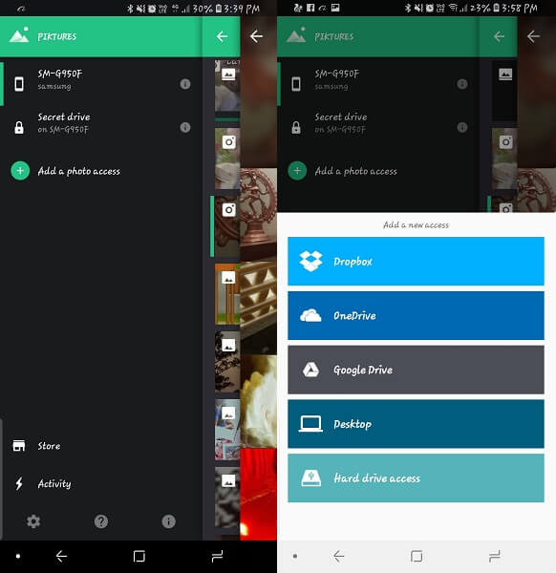Tap the Android home button on the left screen nav bar

tap(139, 556)
